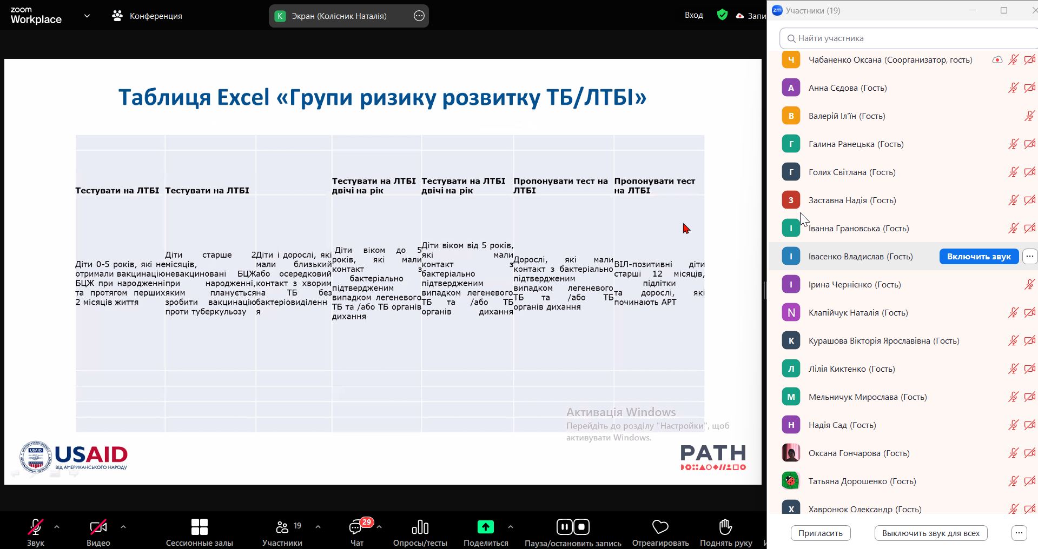1038x549 pixels.
Task: Open Breakout rooms (Сессионные залы)
Action: [199, 527]
